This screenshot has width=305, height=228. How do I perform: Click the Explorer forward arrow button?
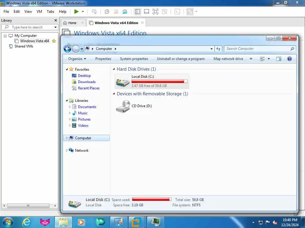point(76,49)
